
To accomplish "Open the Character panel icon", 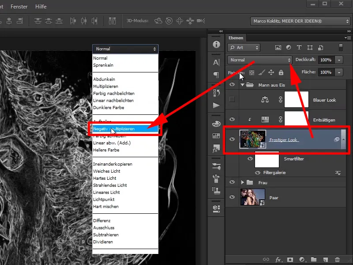I will point(216,62).
